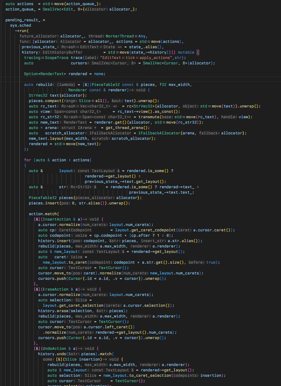This screenshot has width=281, height=386.
Task: Click the 'EditText::tick::apply_actions' string literal
Action: click(x=137, y=58)
